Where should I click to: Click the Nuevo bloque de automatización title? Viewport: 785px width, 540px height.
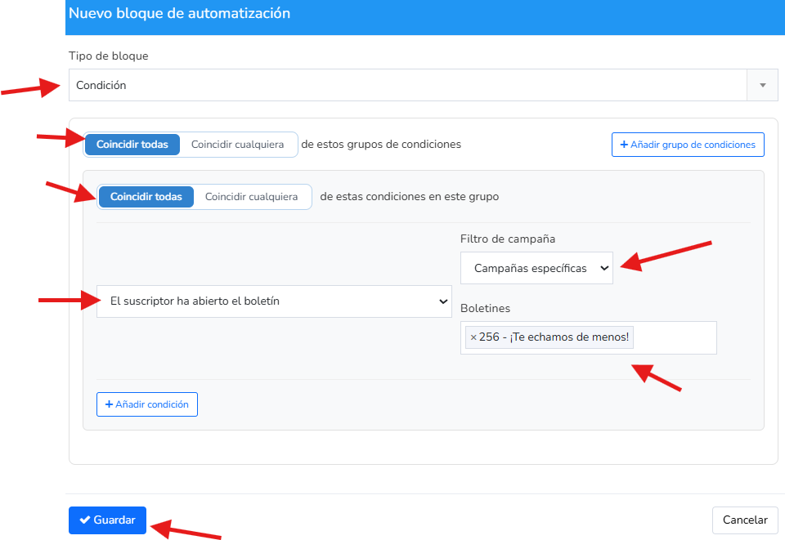179,14
